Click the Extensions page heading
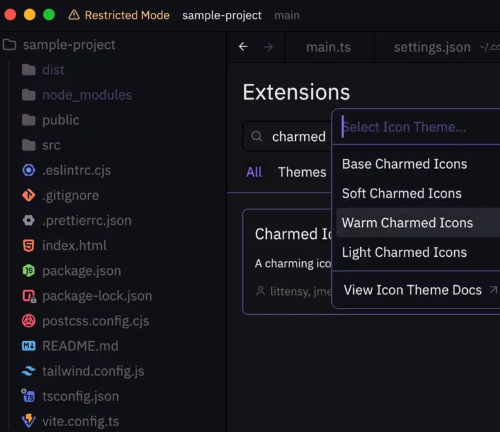This screenshot has height=432, width=500. pos(296,92)
